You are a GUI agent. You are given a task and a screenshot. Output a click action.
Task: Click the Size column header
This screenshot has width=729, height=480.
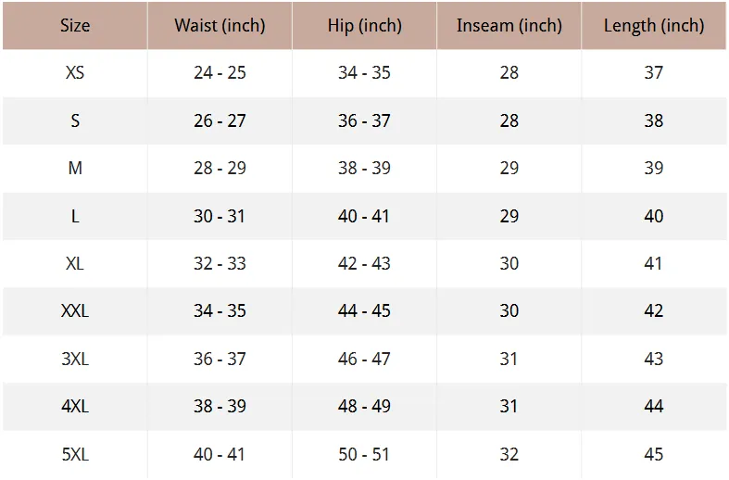[x=75, y=26]
